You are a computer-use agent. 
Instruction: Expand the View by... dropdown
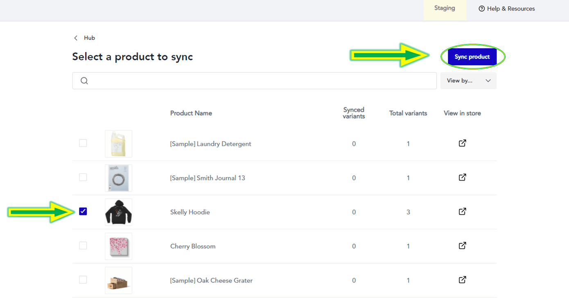click(x=468, y=81)
